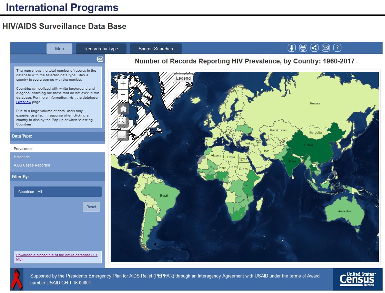Click the PEPFAR support footer text
The image size is (385, 293).
point(175,279)
